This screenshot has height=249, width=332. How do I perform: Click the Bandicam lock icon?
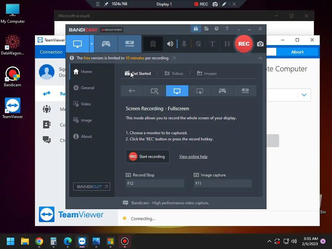coord(196,29)
